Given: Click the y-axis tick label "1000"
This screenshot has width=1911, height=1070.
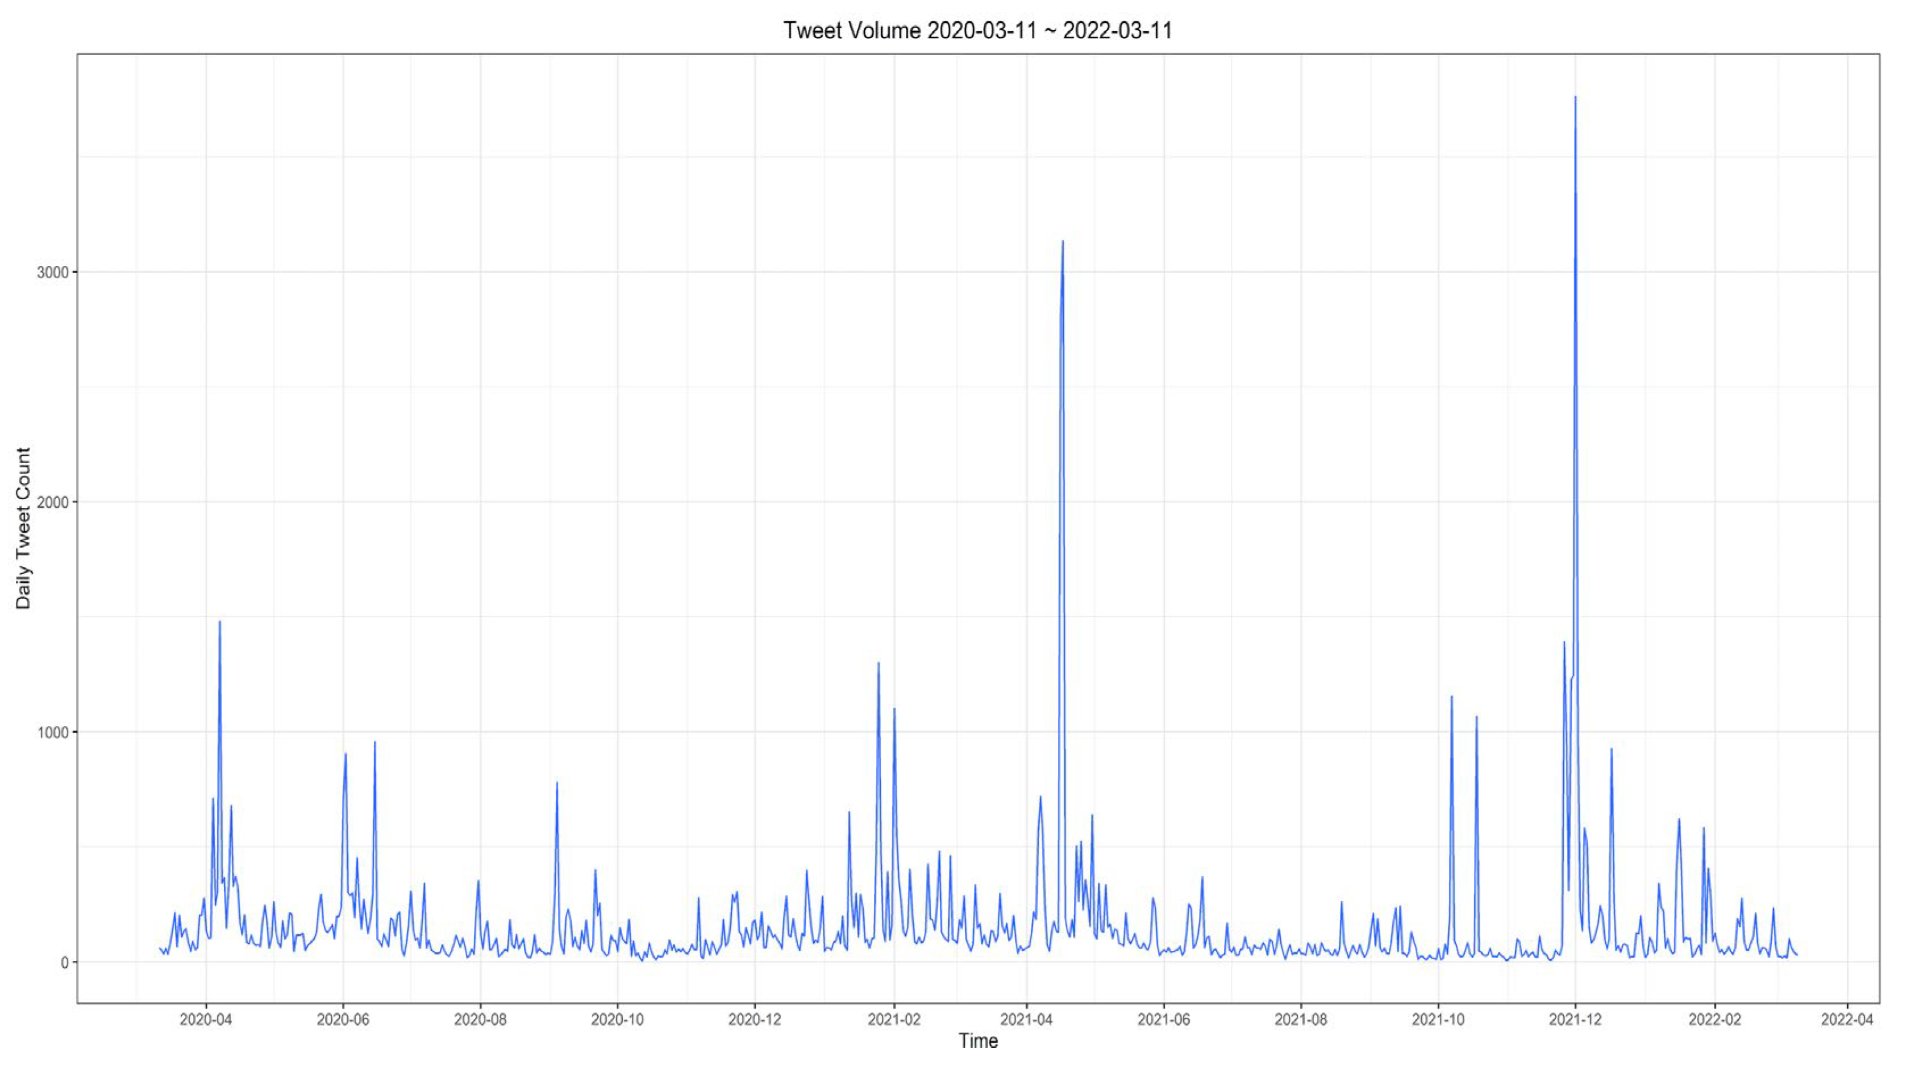Looking at the screenshot, I should [x=53, y=732].
